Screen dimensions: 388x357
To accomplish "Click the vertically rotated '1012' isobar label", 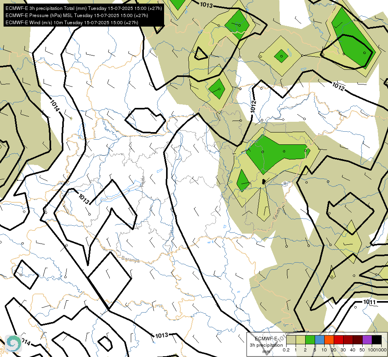I will coord(253,107).
